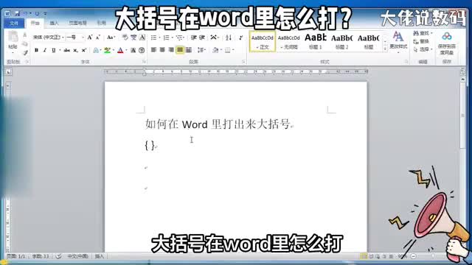The image size is (472, 265).
Task: Open the font name combo box
Action: pos(48,38)
